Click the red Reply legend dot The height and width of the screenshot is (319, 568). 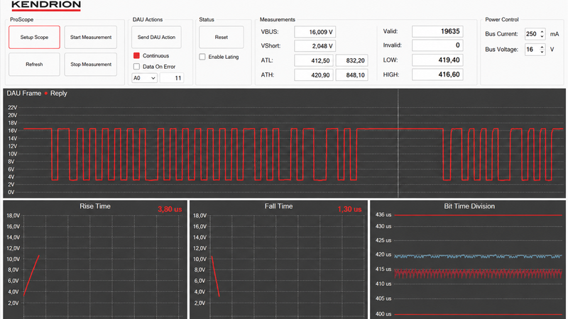(46, 94)
